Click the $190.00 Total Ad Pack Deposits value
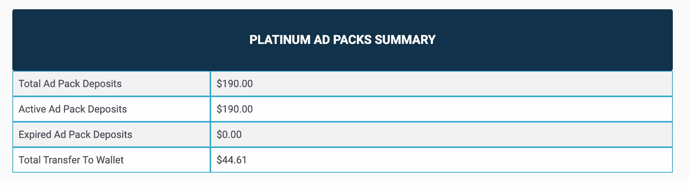 (x=235, y=84)
